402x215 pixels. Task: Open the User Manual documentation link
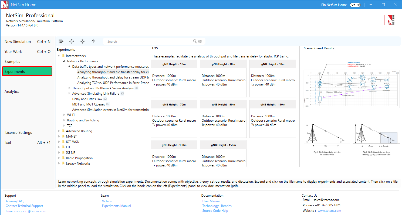tap(211, 201)
